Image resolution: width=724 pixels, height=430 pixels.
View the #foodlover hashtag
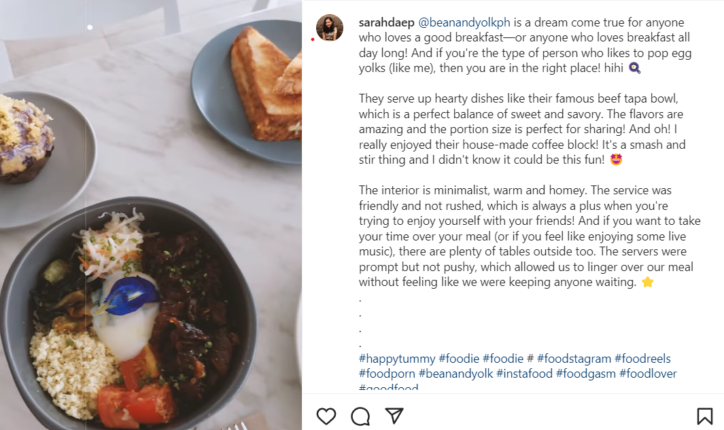tap(648, 374)
